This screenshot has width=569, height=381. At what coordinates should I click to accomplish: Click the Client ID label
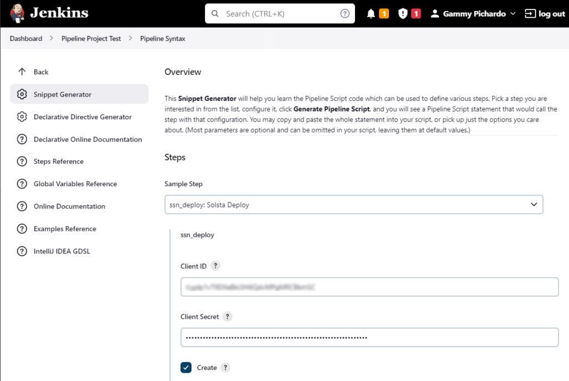pos(193,266)
